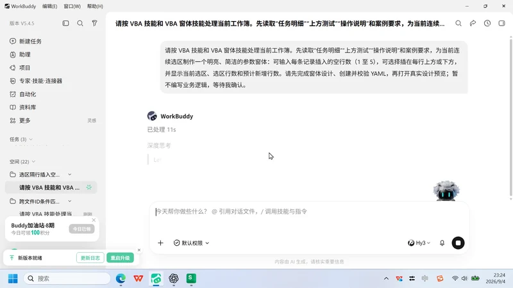513x288 pixels.
Task: Click the Windows taskbar search box
Action: click(x=67, y=278)
